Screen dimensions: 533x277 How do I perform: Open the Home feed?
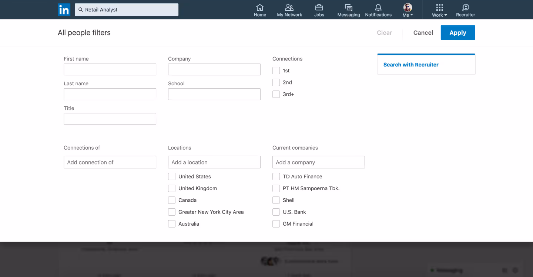click(x=260, y=10)
